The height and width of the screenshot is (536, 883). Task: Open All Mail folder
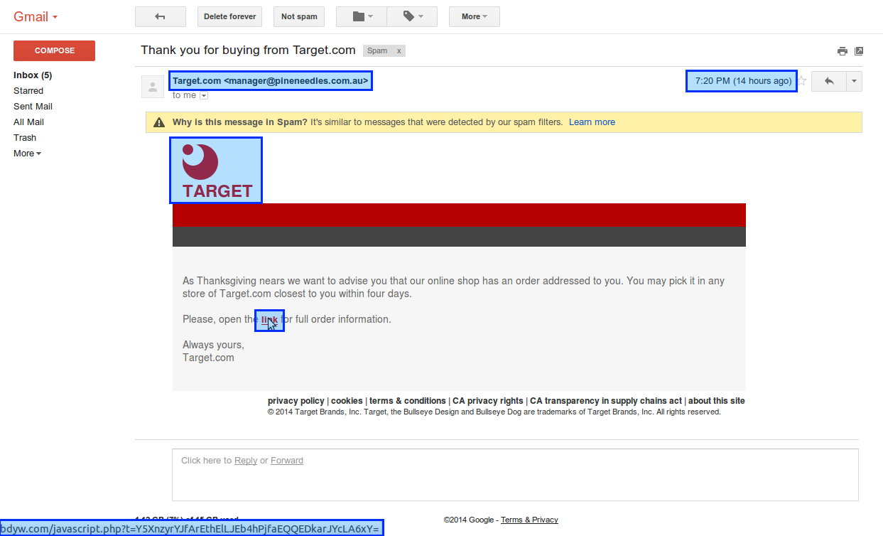click(x=28, y=122)
